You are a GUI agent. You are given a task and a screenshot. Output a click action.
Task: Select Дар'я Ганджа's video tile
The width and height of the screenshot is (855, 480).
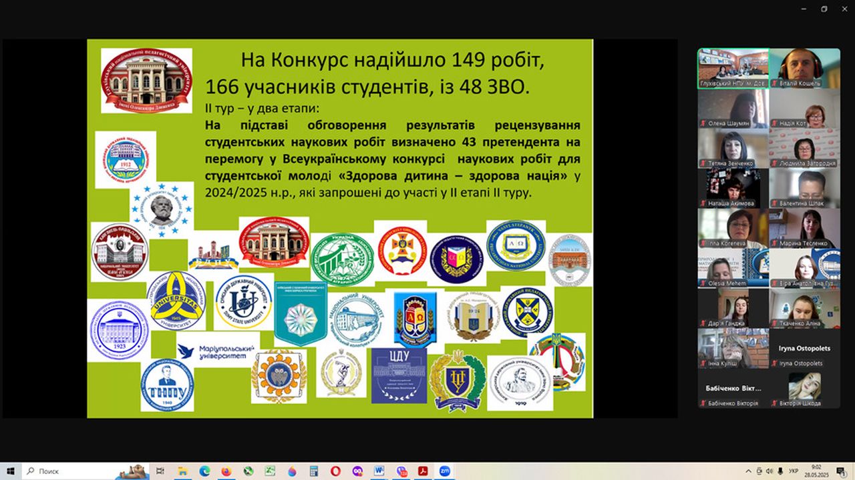pos(733,309)
